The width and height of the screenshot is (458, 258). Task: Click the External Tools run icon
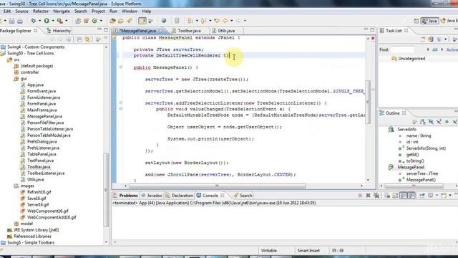(60, 21)
